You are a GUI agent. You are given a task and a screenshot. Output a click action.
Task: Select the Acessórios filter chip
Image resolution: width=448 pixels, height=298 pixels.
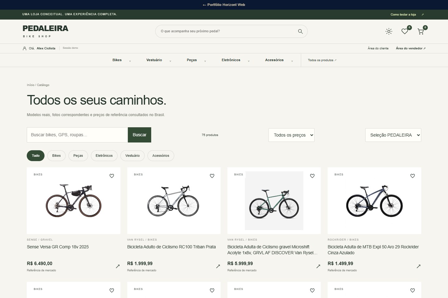pyautogui.click(x=161, y=156)
